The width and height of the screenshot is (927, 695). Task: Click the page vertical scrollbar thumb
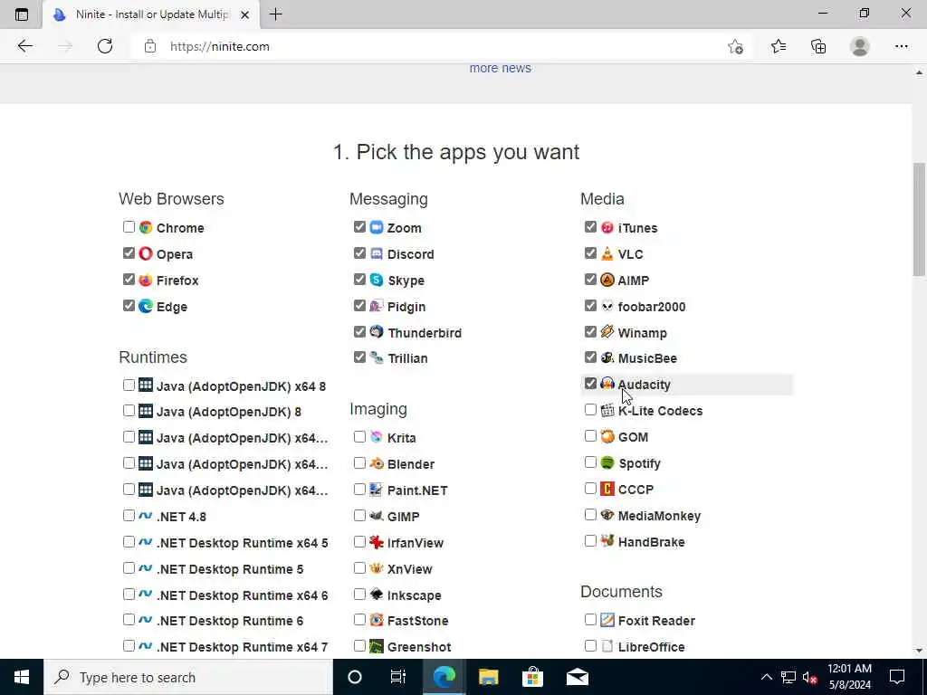pyautogui.click(x=919, y=219)
